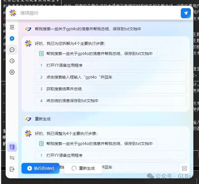
Task: Select step 2 点击搜索输入框输入 gpt4o
Action: 110,77
